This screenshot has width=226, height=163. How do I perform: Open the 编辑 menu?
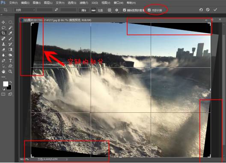[x=25, y=3]
